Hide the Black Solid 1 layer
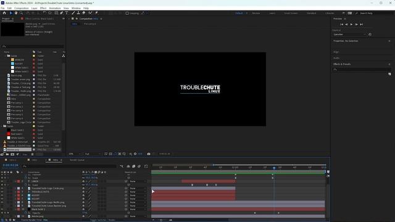The image size is (395, 222). (2, 209)
